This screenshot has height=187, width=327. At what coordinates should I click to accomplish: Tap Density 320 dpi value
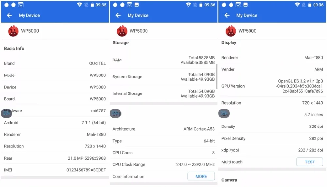pyautogui.click(x=316, y=126)
